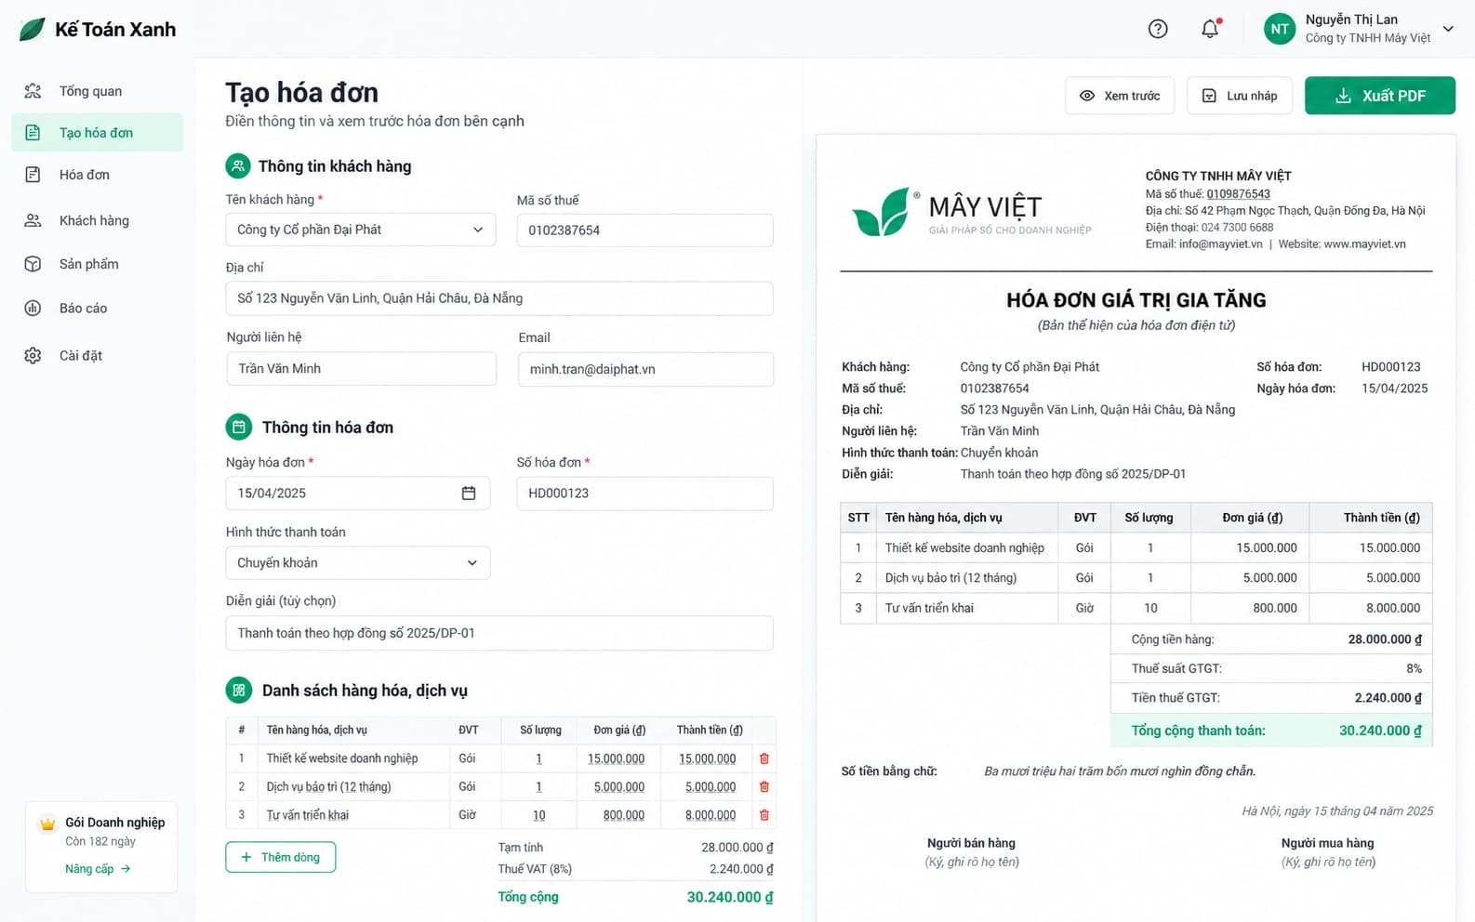
Task: Open Báo cáo in sidebar
Action: (x=98, y=308)
